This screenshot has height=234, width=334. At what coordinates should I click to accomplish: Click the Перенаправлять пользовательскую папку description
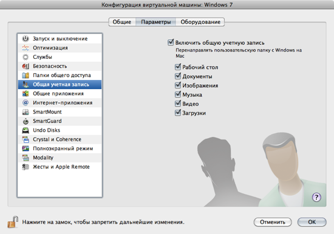(239, 53)
